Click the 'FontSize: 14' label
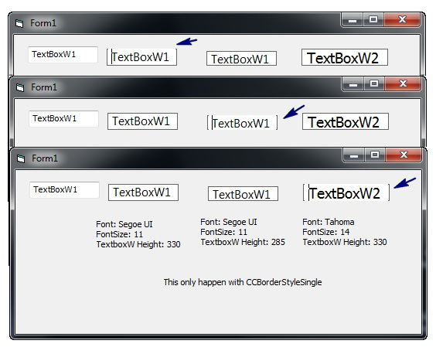This screenshot has height=354, width=436. click(326, 232)
